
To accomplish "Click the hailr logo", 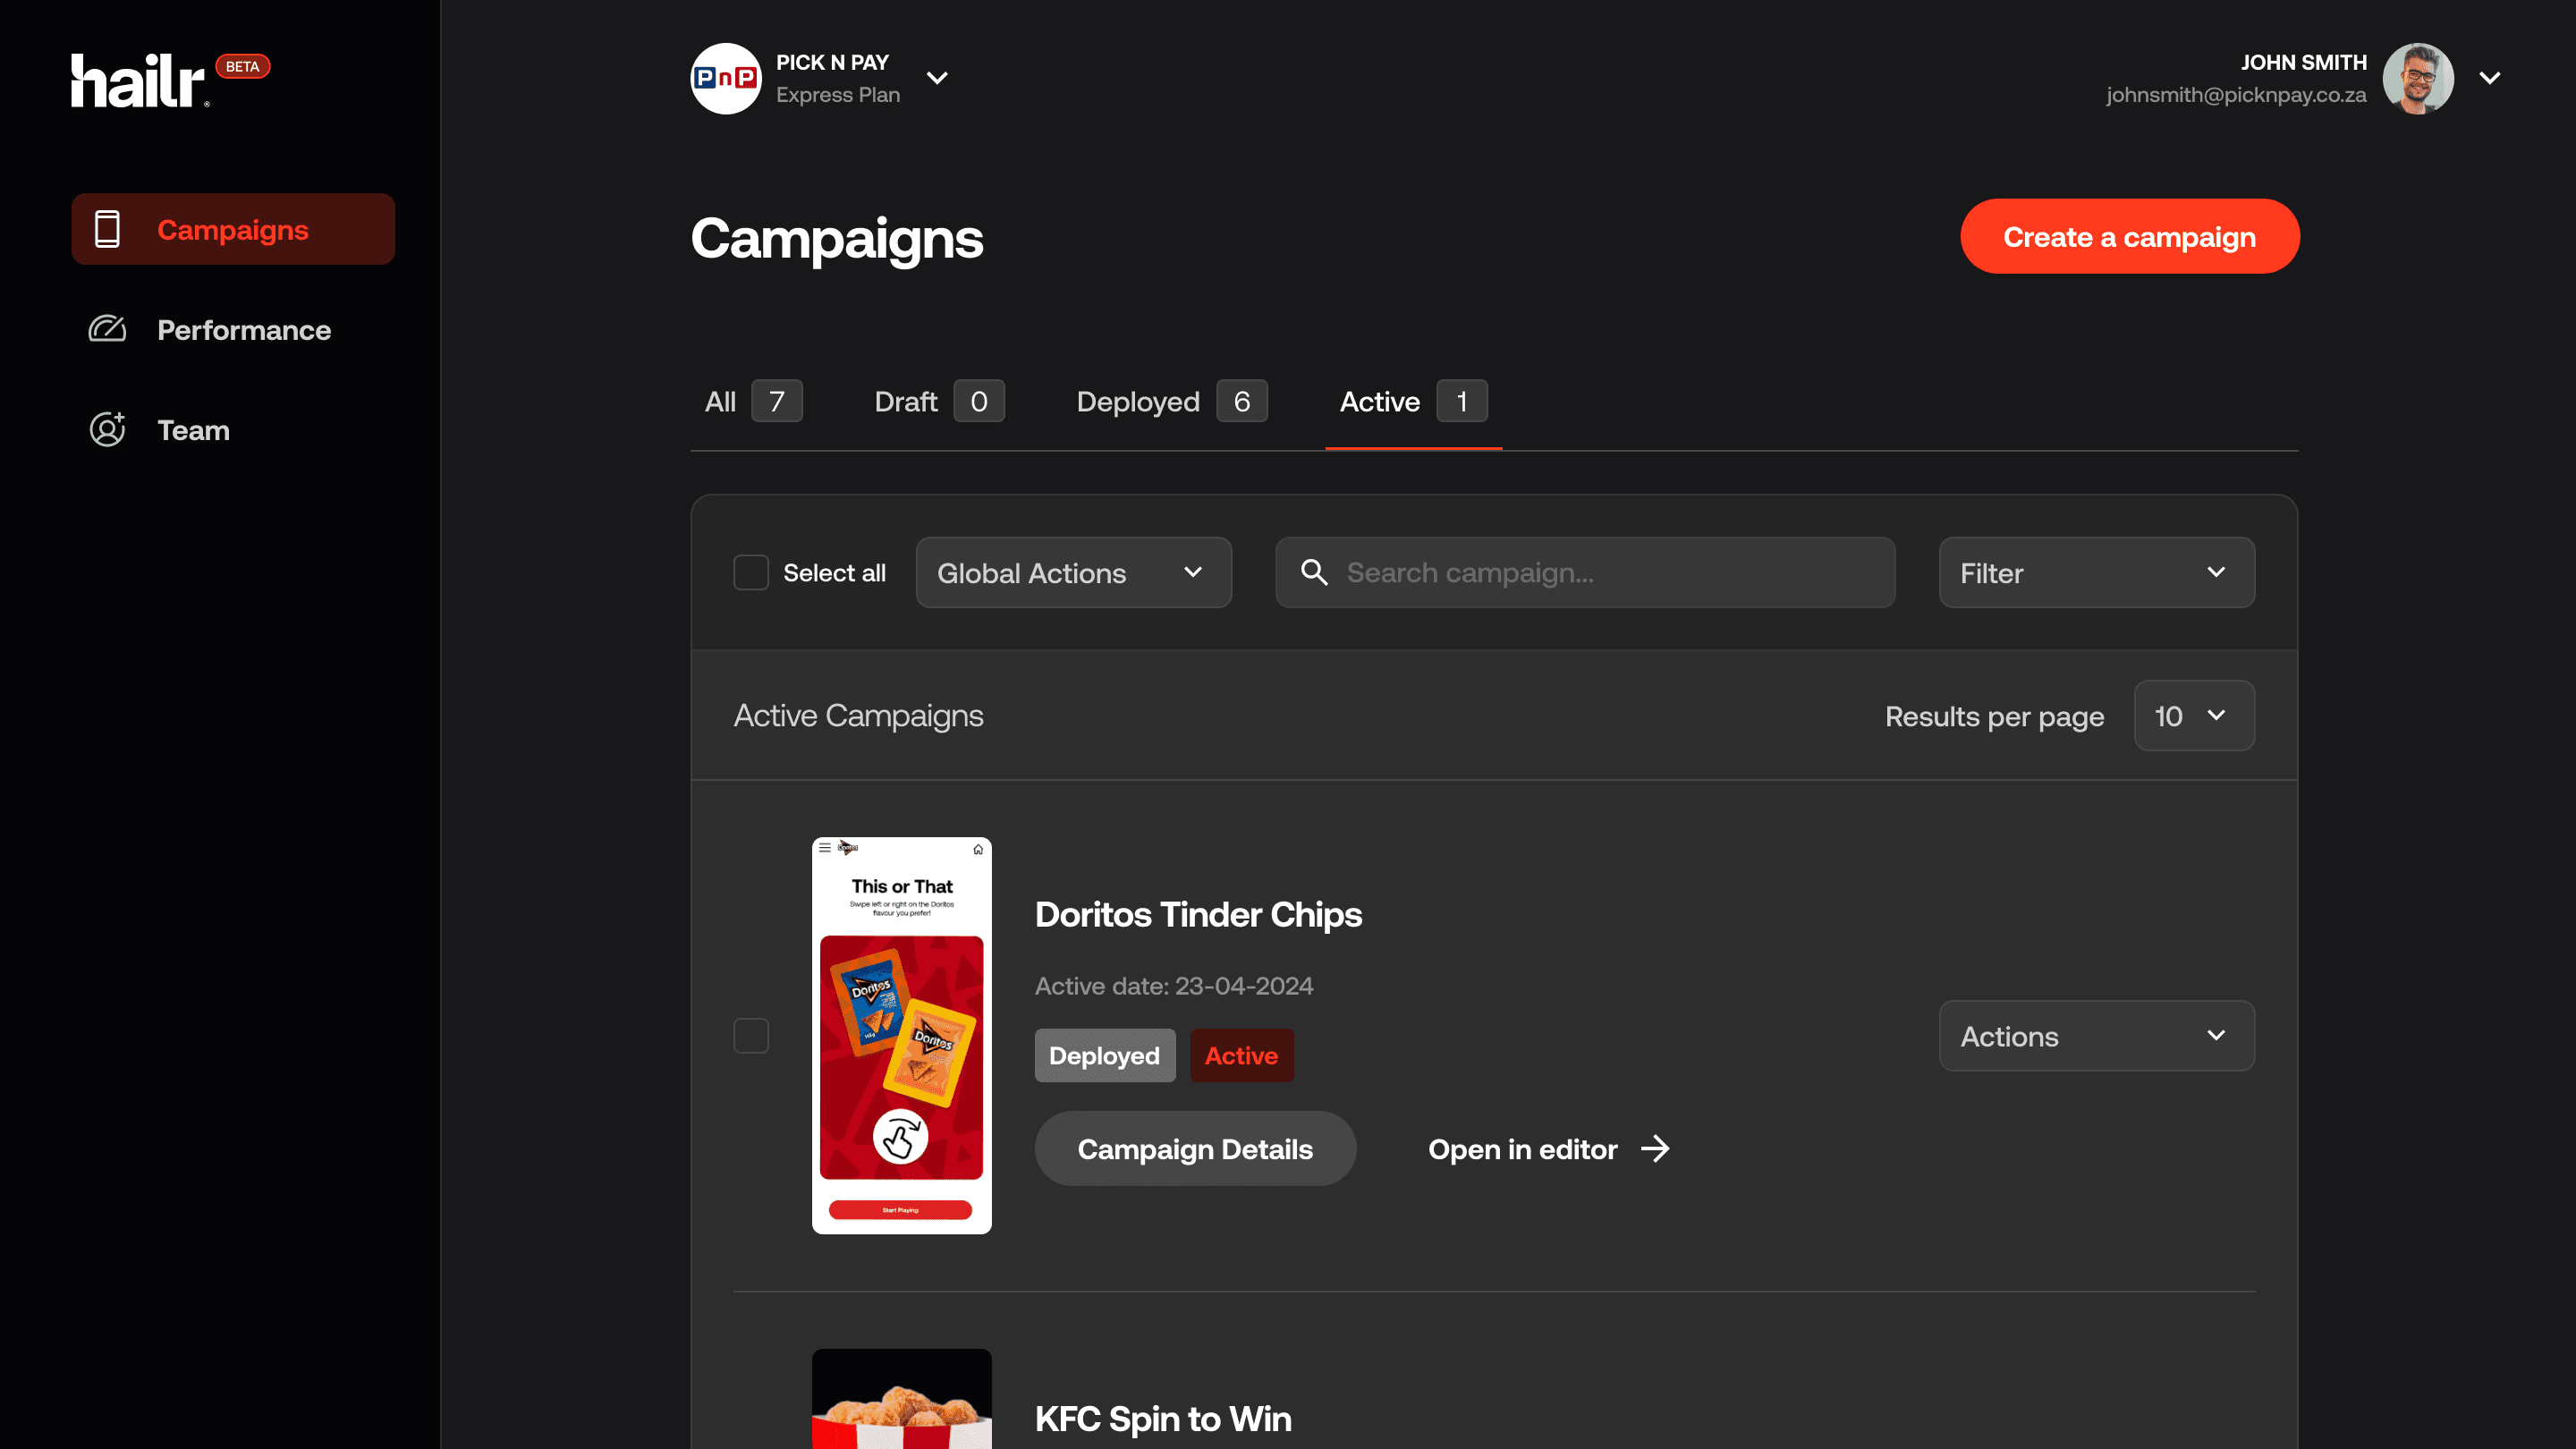I will pyautogui.click(x=138, y=80).
